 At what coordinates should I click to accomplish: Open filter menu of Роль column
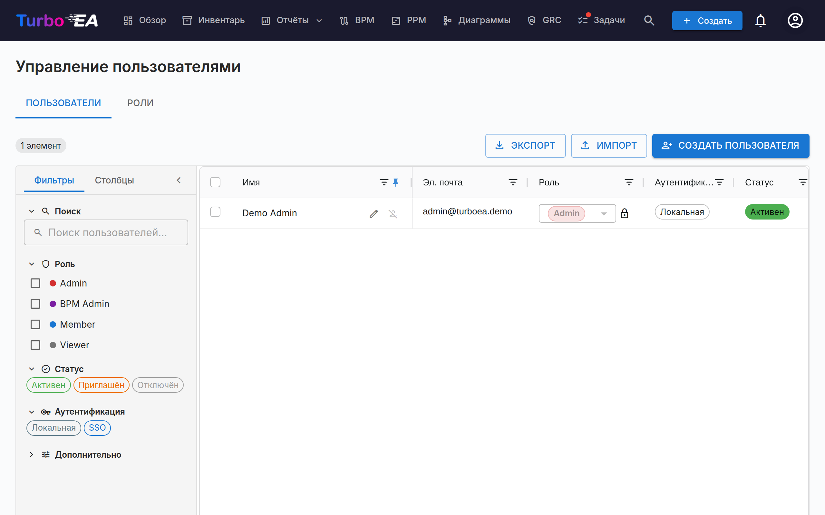click(629, 182)
